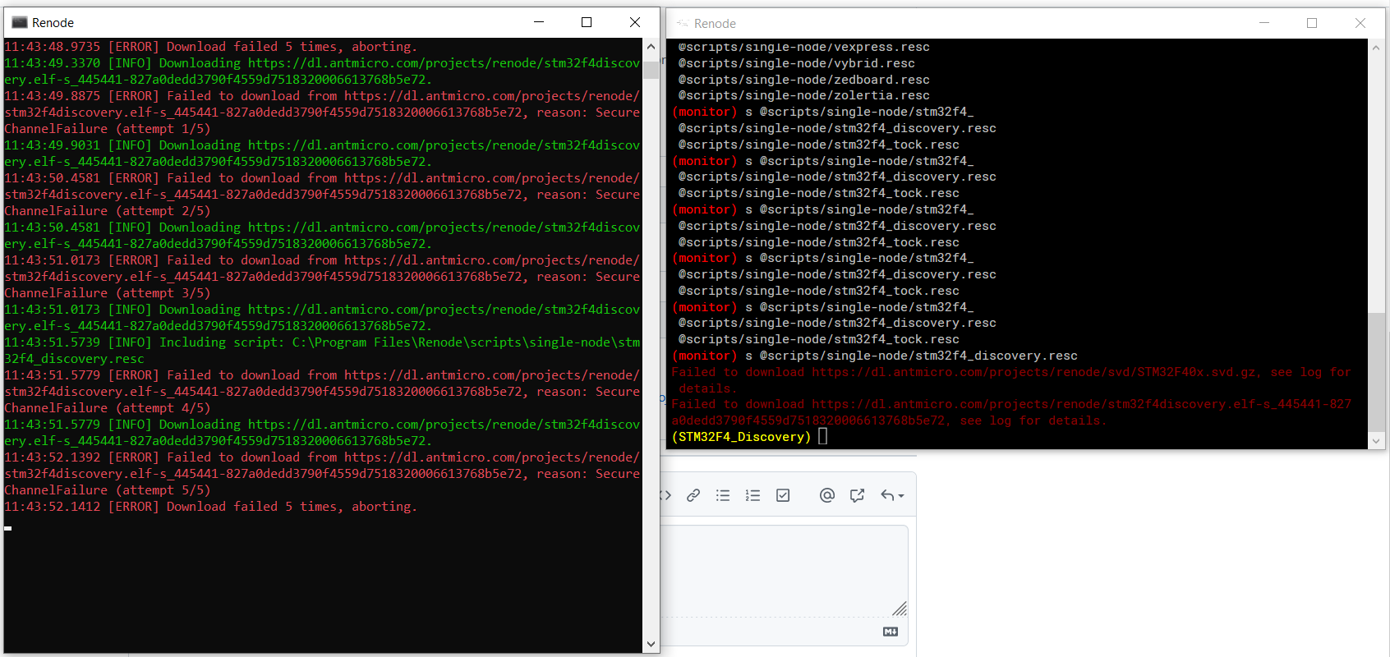Click the cross-reference issue icon

858,495
